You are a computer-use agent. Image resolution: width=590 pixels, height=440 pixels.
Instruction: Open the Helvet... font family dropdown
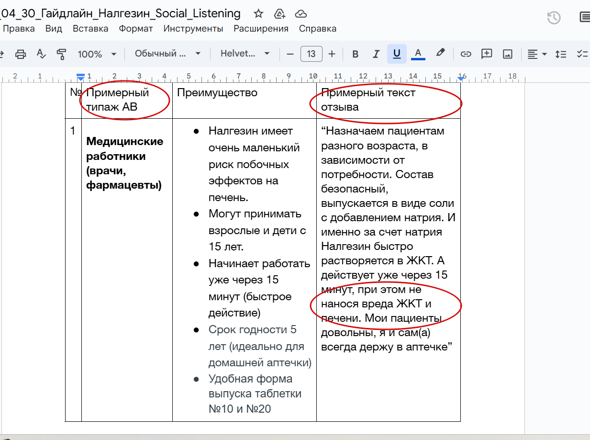click(245, 54)
